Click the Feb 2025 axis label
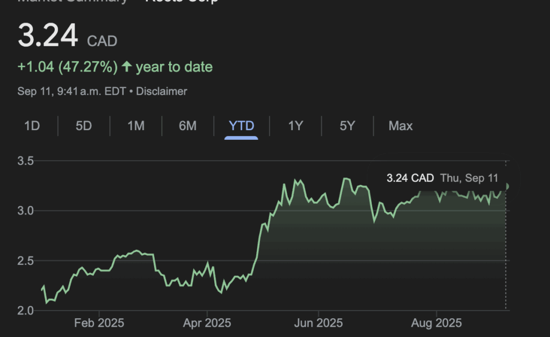 pos(99,323)
